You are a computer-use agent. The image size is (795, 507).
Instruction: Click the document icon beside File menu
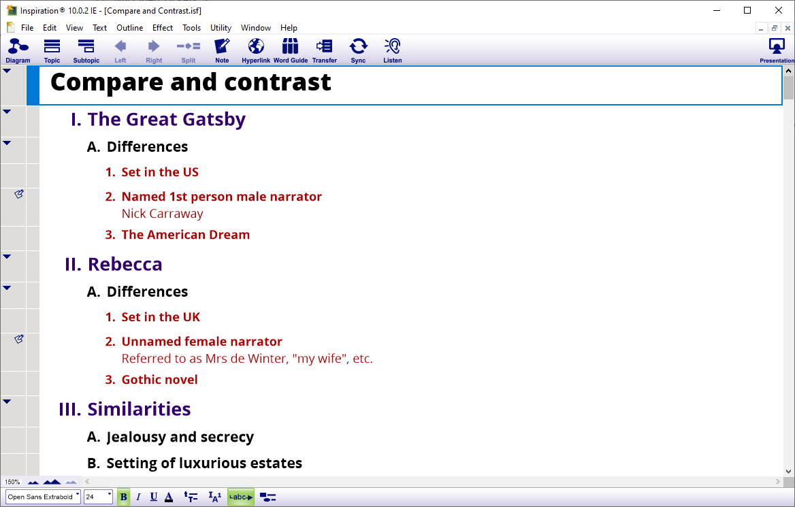point(11,27)
